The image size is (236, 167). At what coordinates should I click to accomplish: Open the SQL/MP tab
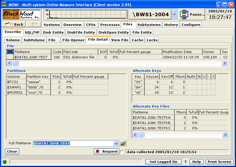(32, 32)
